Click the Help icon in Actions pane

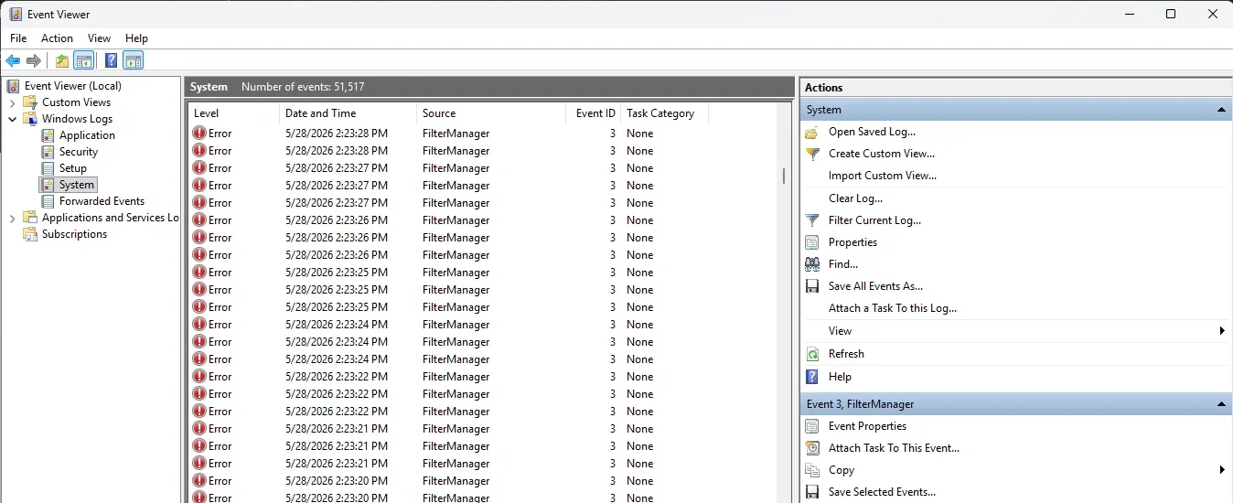coord(812,377)
